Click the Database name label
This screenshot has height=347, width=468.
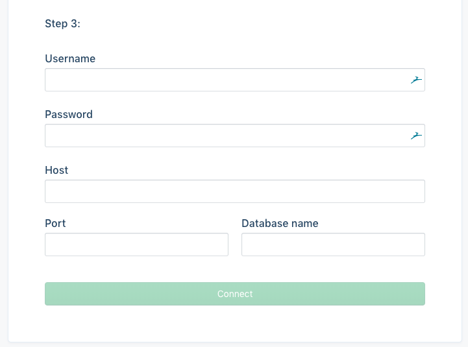[280, 223]
